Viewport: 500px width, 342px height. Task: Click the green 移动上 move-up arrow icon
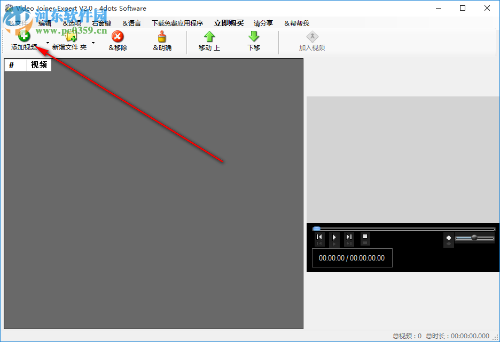pos(209,36)
